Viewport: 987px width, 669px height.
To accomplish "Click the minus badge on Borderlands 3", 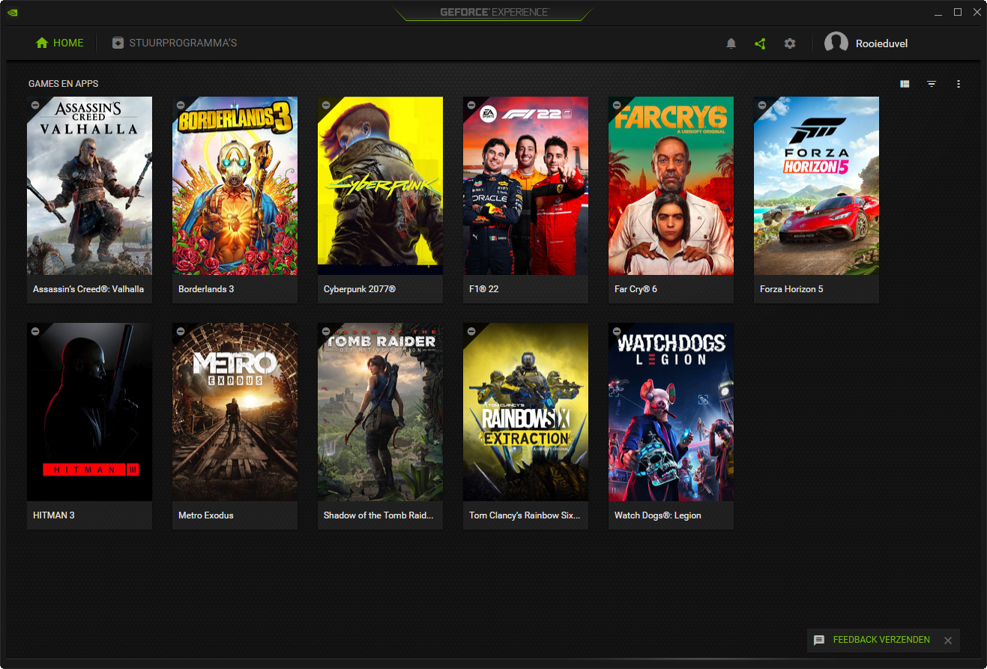I will 181,105.
